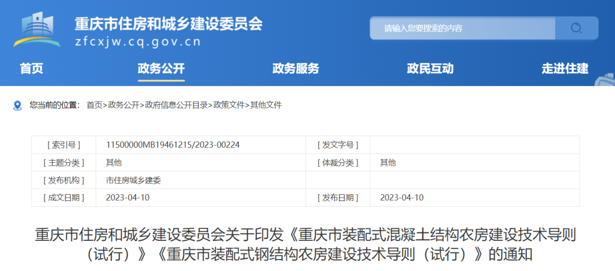
Task: Click the [ 发文字号 ] table label
Action: (x=338, y=145)
